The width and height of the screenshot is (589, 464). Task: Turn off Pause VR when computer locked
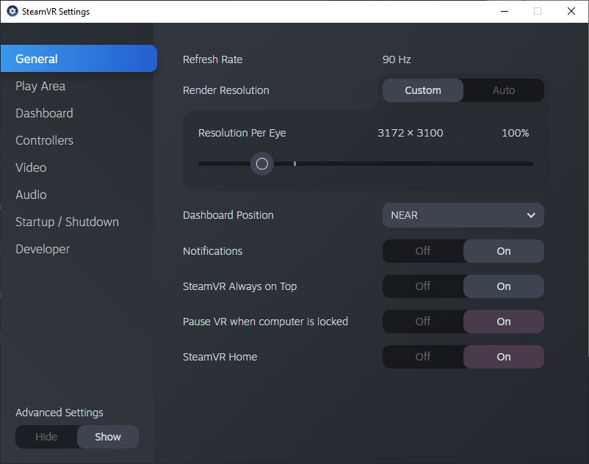[x=423, y=322]
